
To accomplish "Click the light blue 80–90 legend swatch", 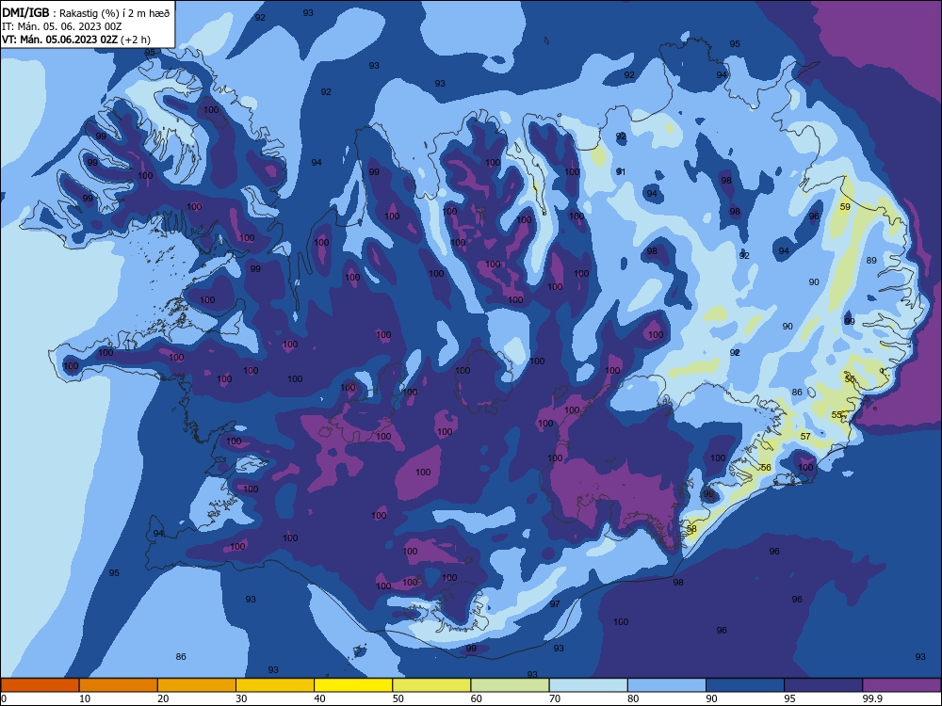I will (667, 685).
